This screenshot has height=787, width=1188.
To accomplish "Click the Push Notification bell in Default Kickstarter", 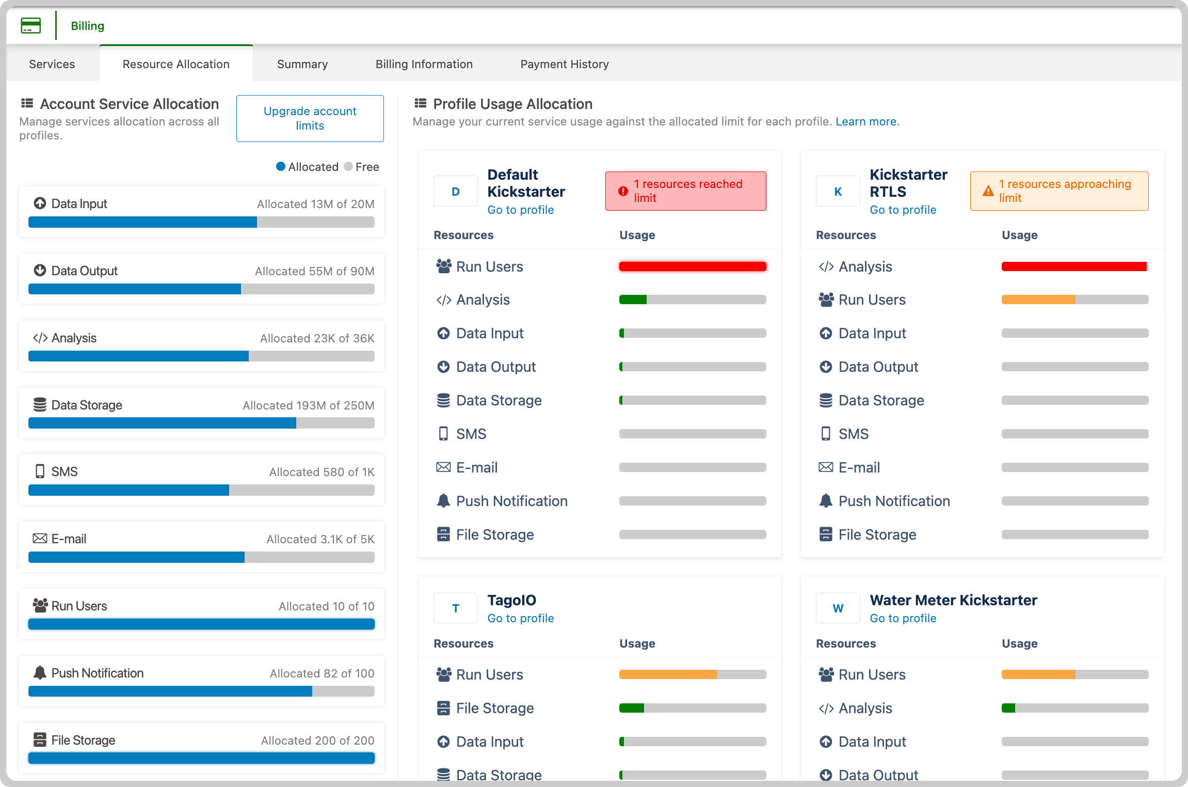I will 443,501.
